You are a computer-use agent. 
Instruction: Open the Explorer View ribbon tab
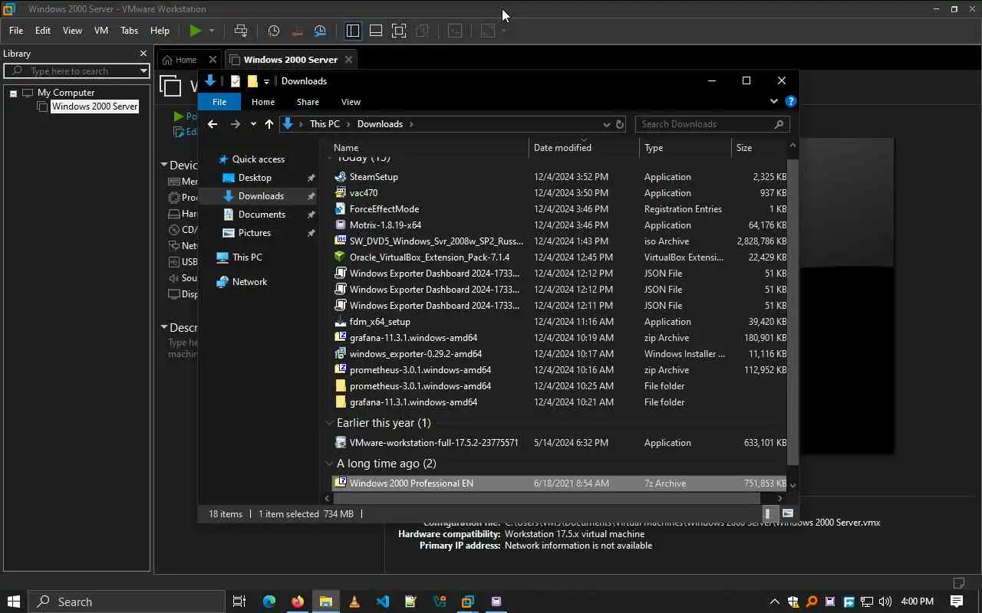(351, 102)
